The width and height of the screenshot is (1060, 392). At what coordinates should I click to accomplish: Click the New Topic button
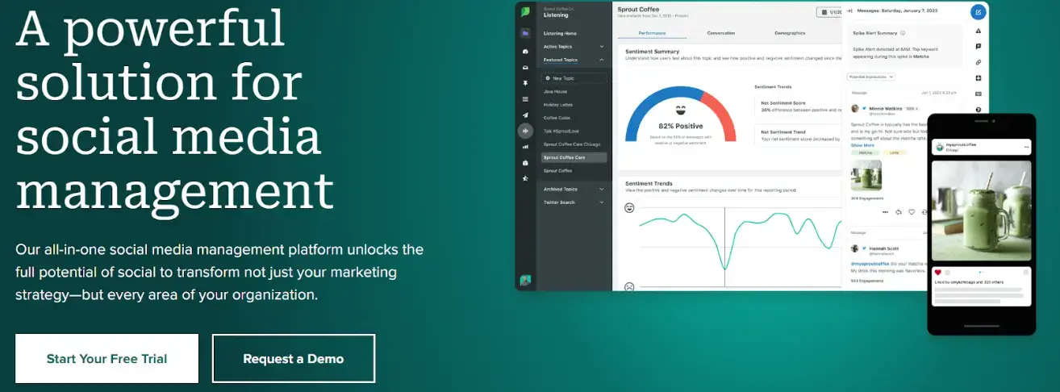coord(574,78)
